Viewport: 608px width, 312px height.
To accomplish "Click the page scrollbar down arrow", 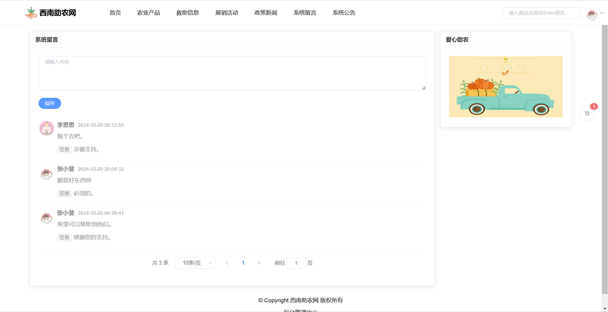I will pyautogui.click(x=605, y=309).
